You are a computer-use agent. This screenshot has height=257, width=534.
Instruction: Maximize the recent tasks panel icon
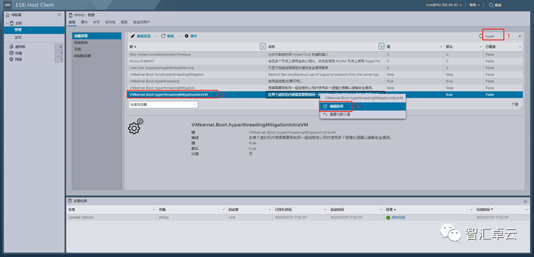(525, 201)
